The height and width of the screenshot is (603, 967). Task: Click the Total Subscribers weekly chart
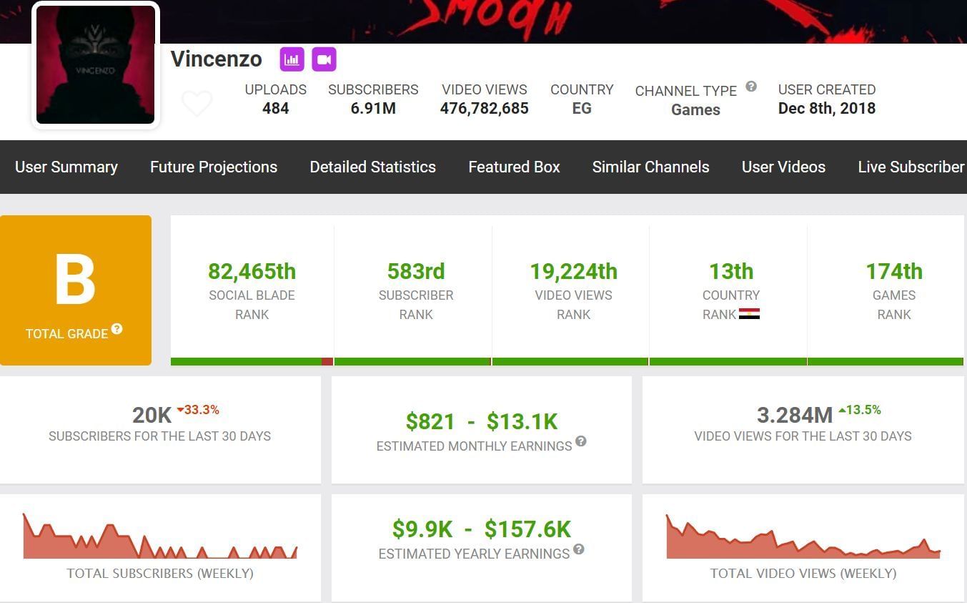coord(160,536)
